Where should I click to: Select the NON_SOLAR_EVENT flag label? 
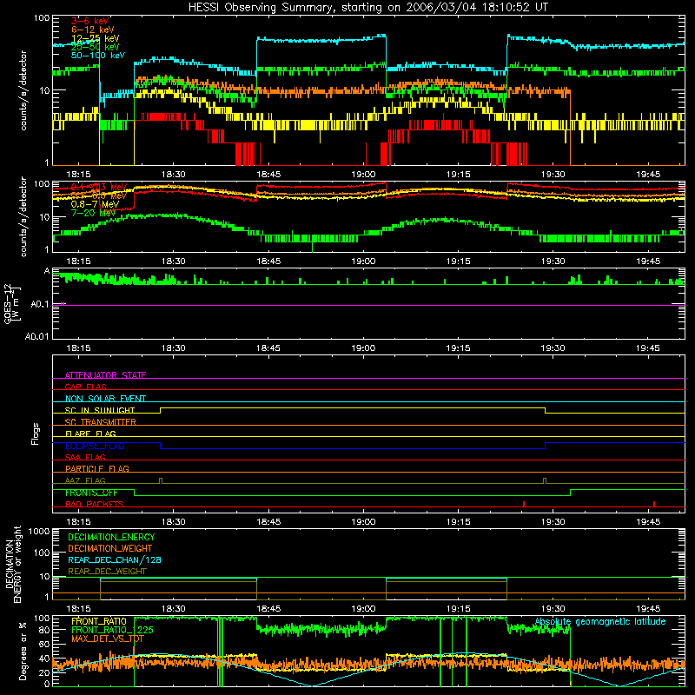(105, 399)
